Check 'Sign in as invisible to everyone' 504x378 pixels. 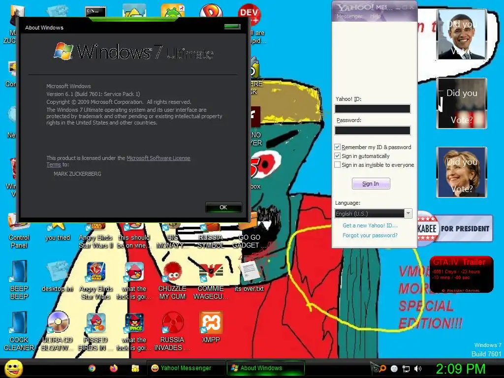click(337, 165)
